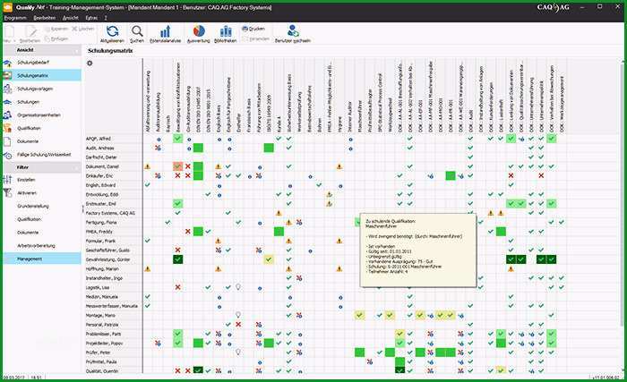This screenshot has width=627, height=382.
Task: Click the Löschen toolbar item
Action: tap(83, 29)
